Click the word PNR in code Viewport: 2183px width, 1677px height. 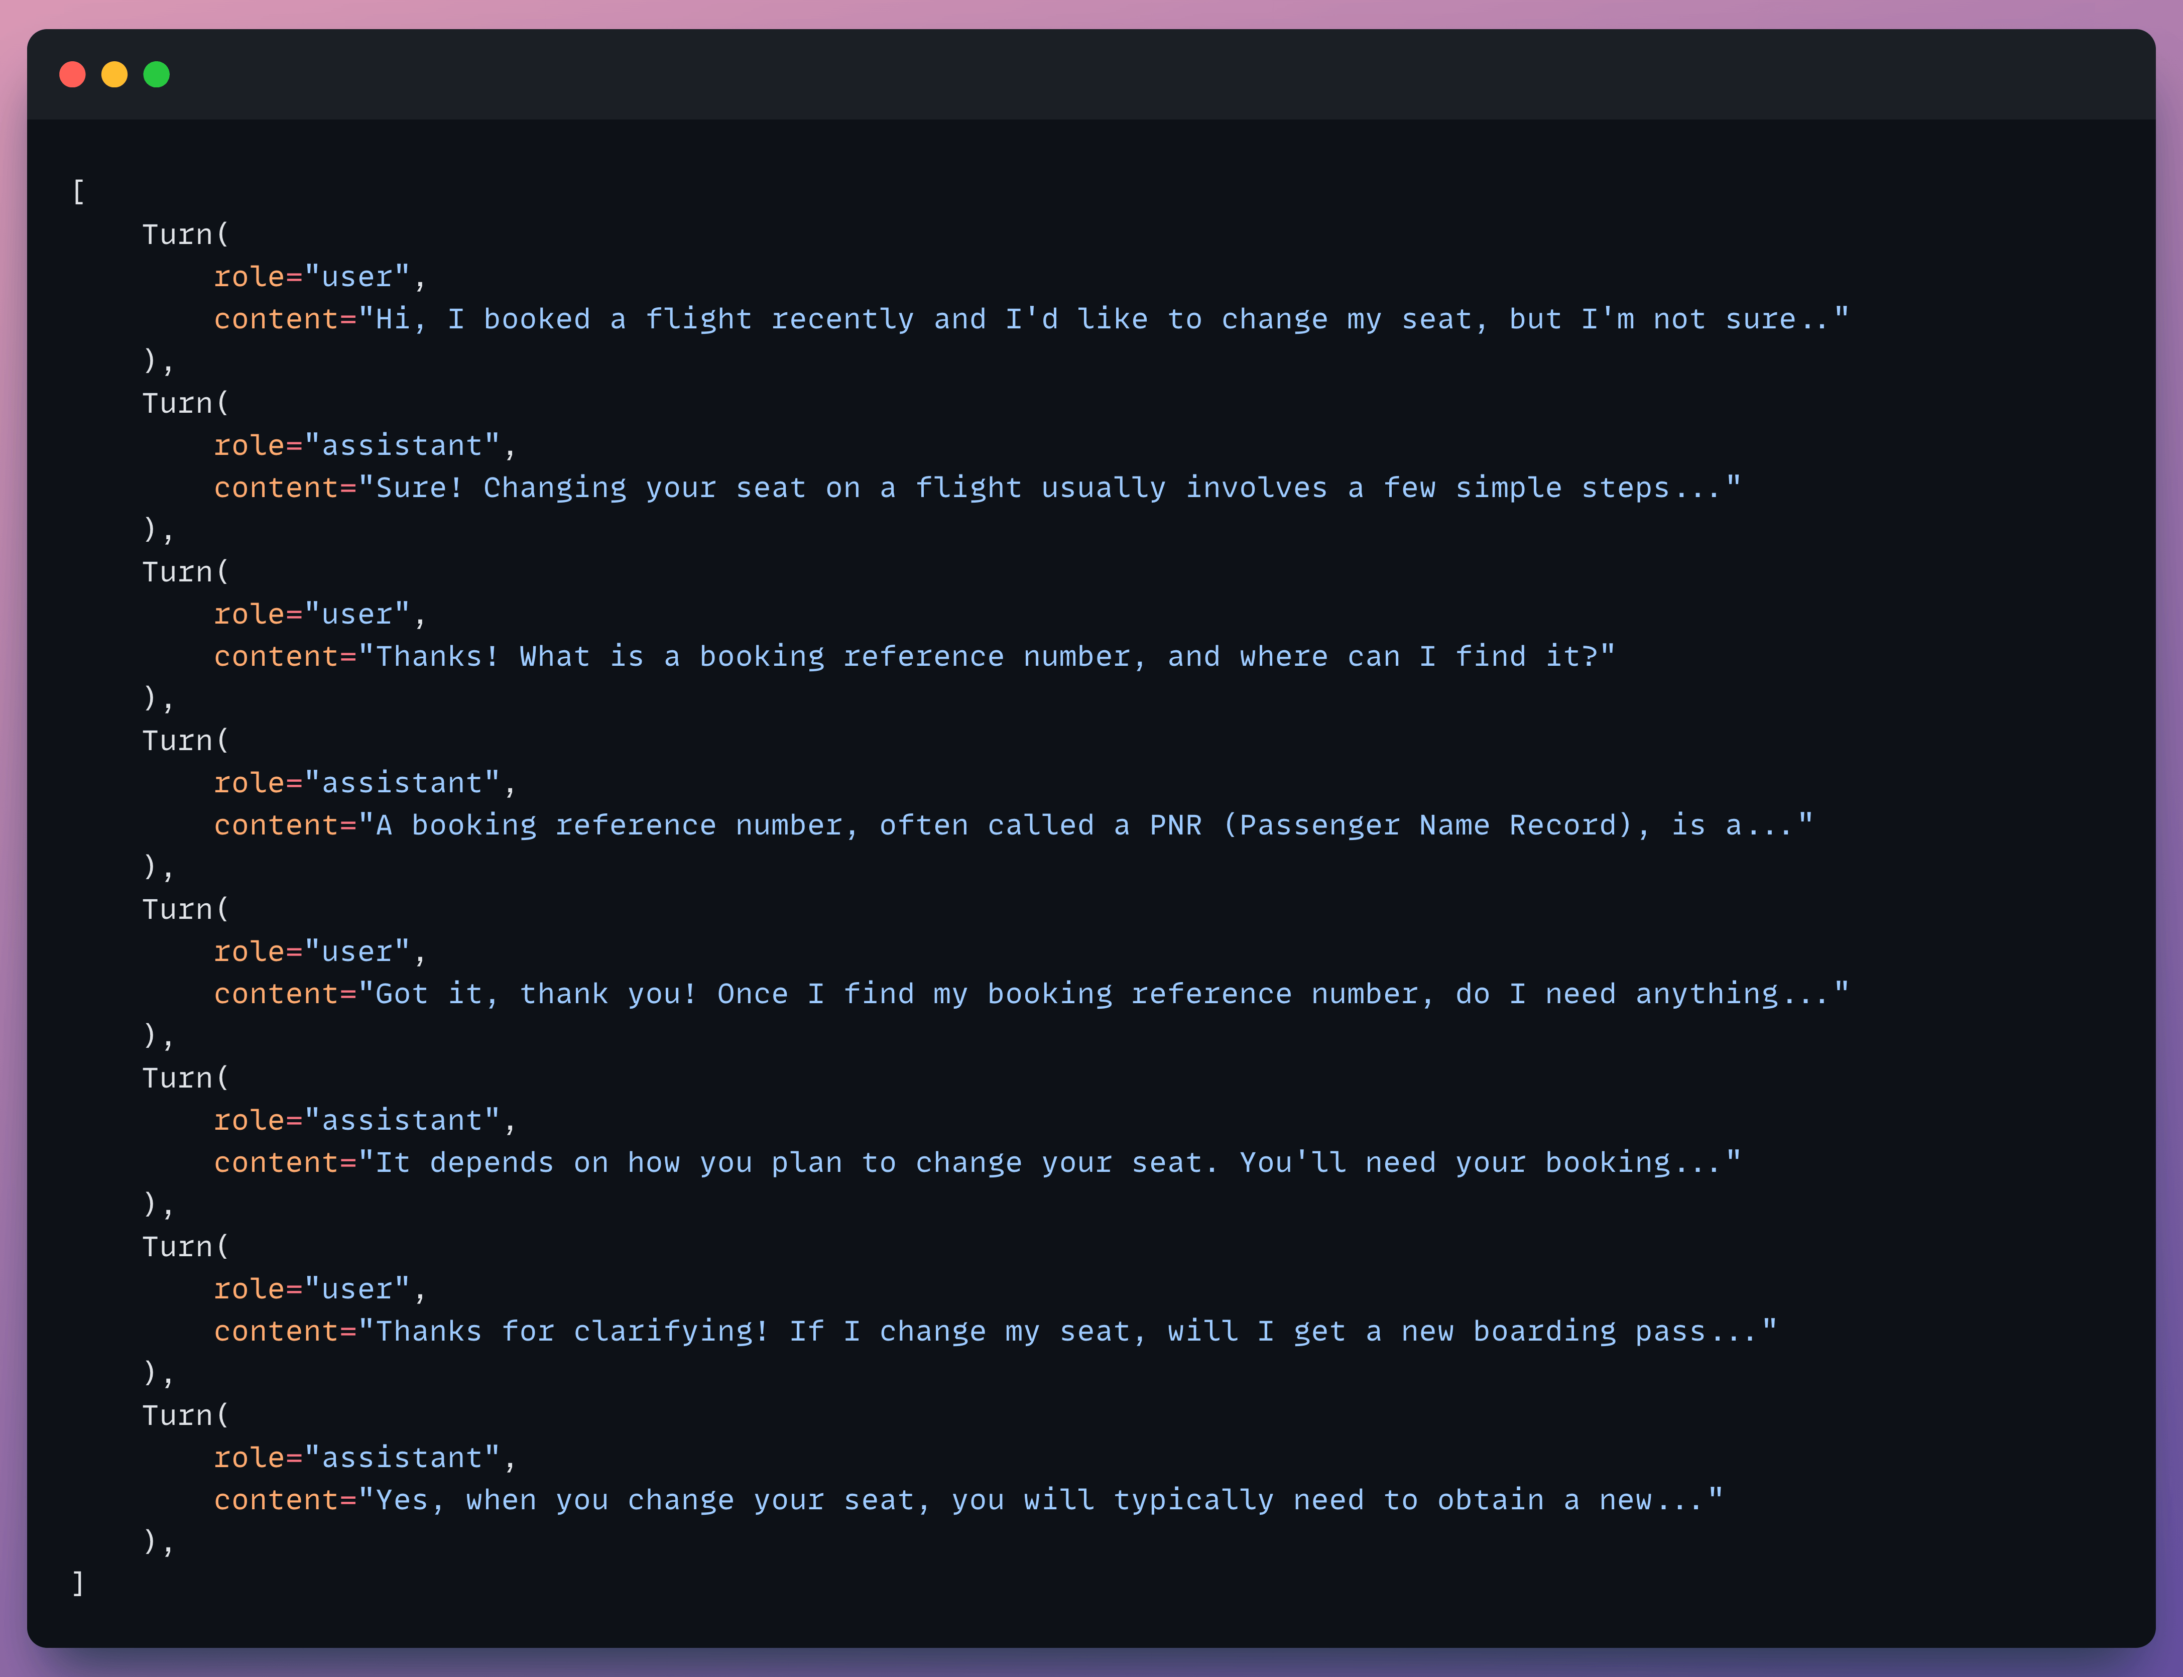tap(1175, 825)
